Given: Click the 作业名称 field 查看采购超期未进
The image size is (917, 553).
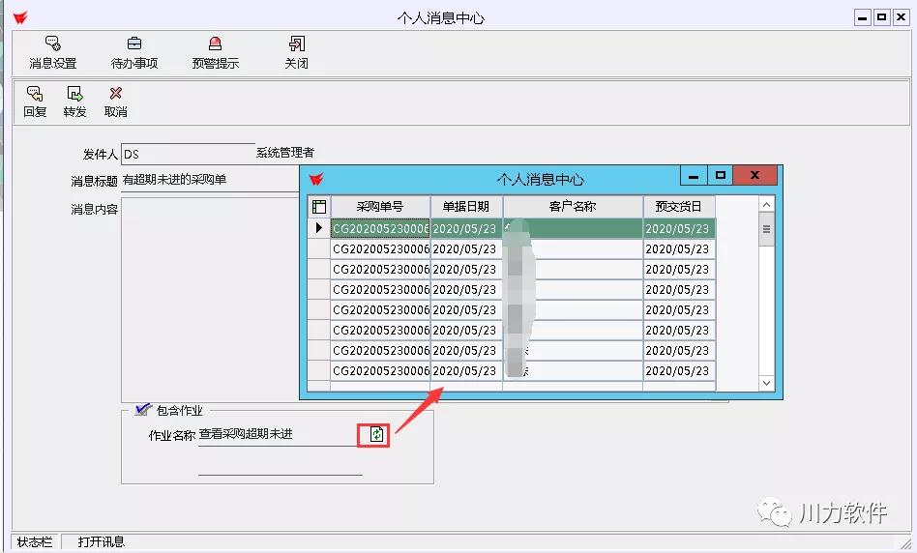Looking at the screenshot, I should pyautogui.click(x=277, y=435).
